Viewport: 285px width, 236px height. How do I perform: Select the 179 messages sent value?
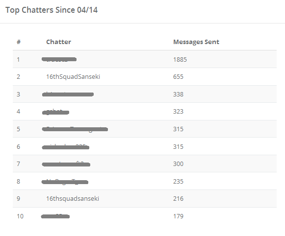[x=178, y=216]
